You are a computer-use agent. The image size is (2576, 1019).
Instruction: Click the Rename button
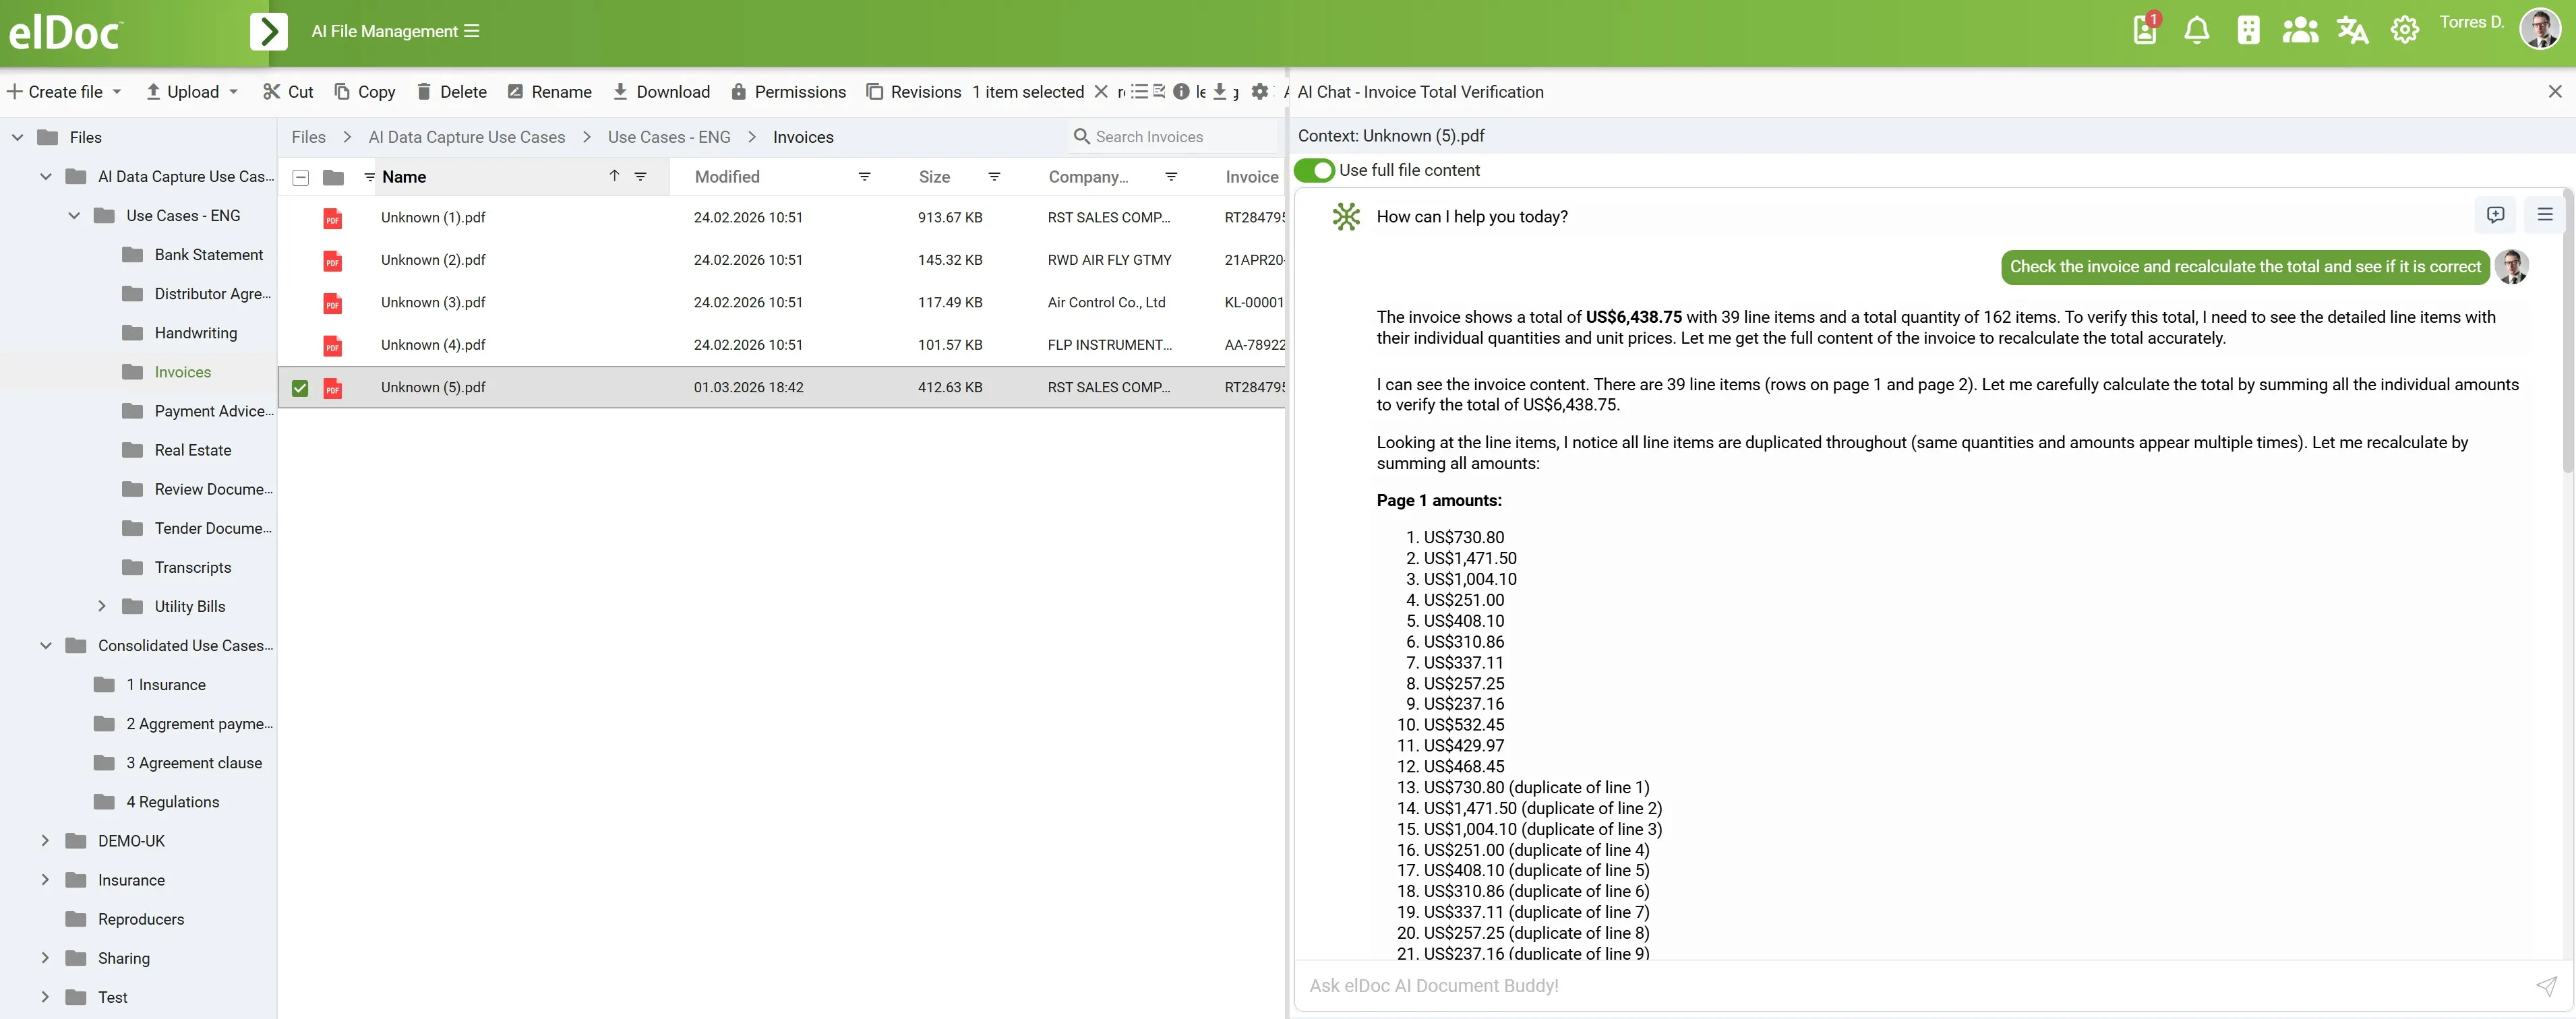coord(549,92)
